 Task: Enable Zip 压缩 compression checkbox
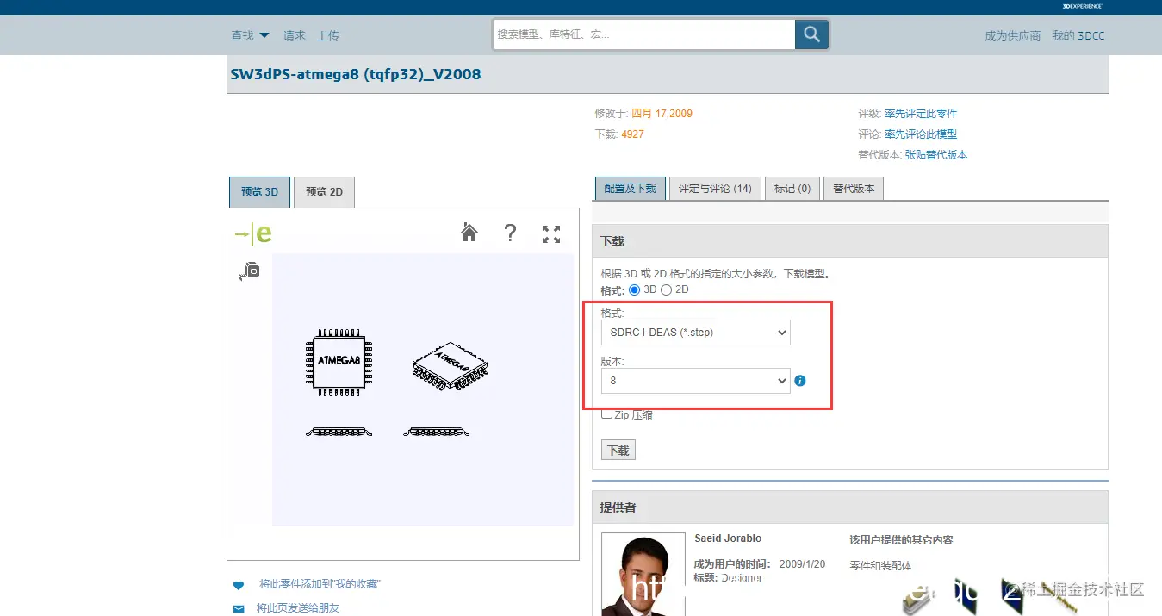(x=606, y=414)
